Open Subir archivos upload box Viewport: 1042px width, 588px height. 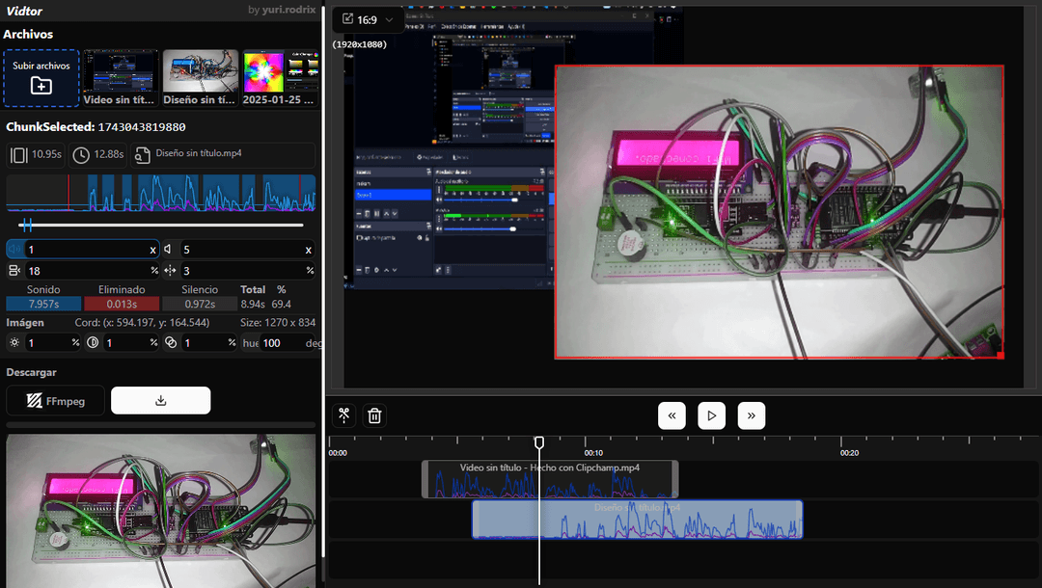41,78
